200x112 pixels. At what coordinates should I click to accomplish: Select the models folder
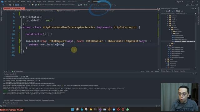(x=177, y=34)
